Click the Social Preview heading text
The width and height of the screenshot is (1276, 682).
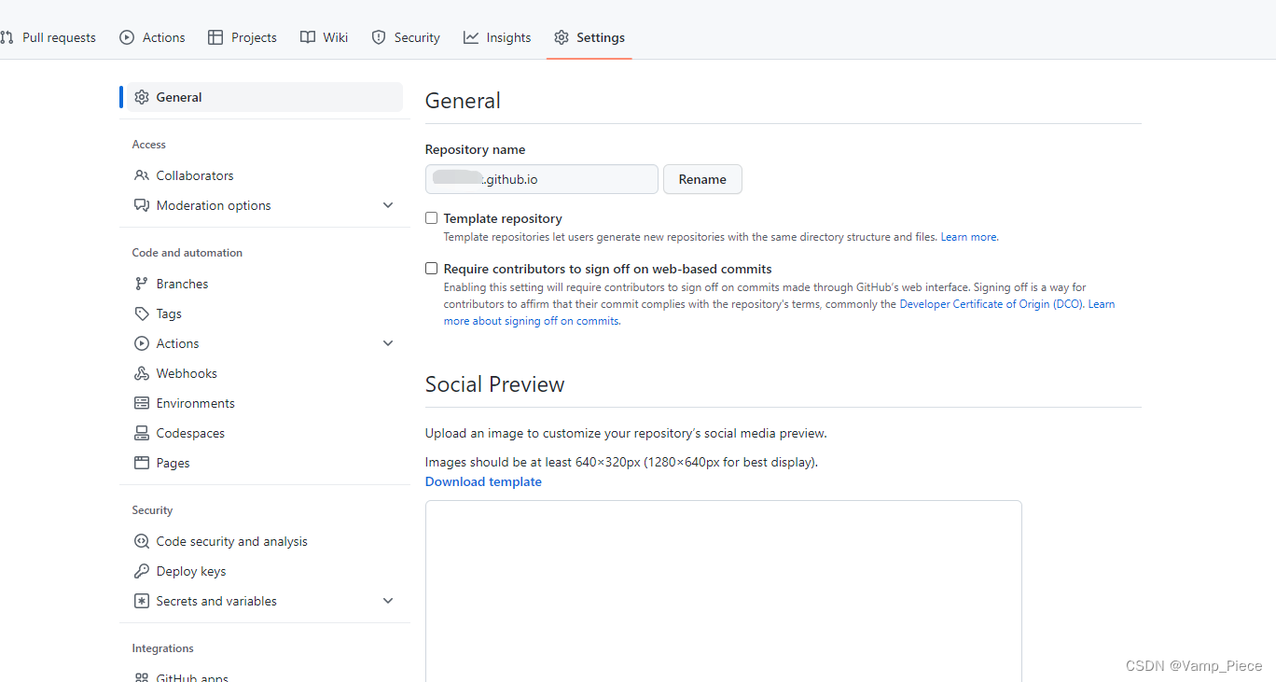pyautogui.click(x=494, y=384)
